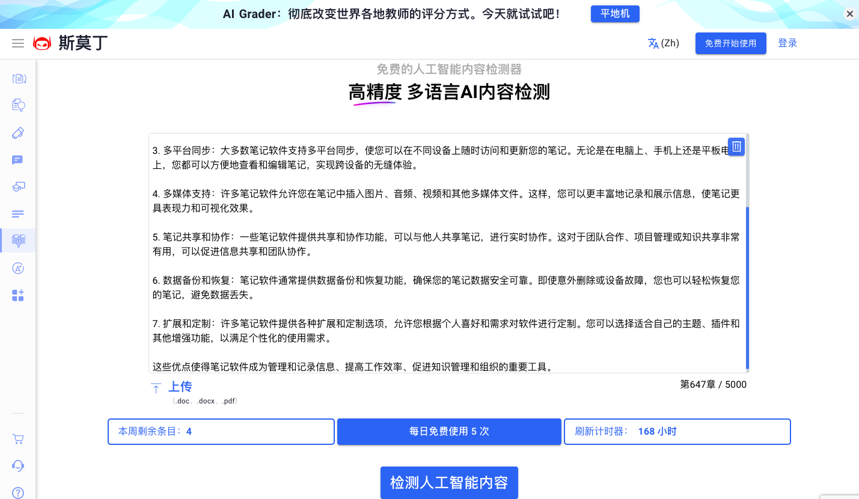Open help with the question mark icon

coord(18,491)
